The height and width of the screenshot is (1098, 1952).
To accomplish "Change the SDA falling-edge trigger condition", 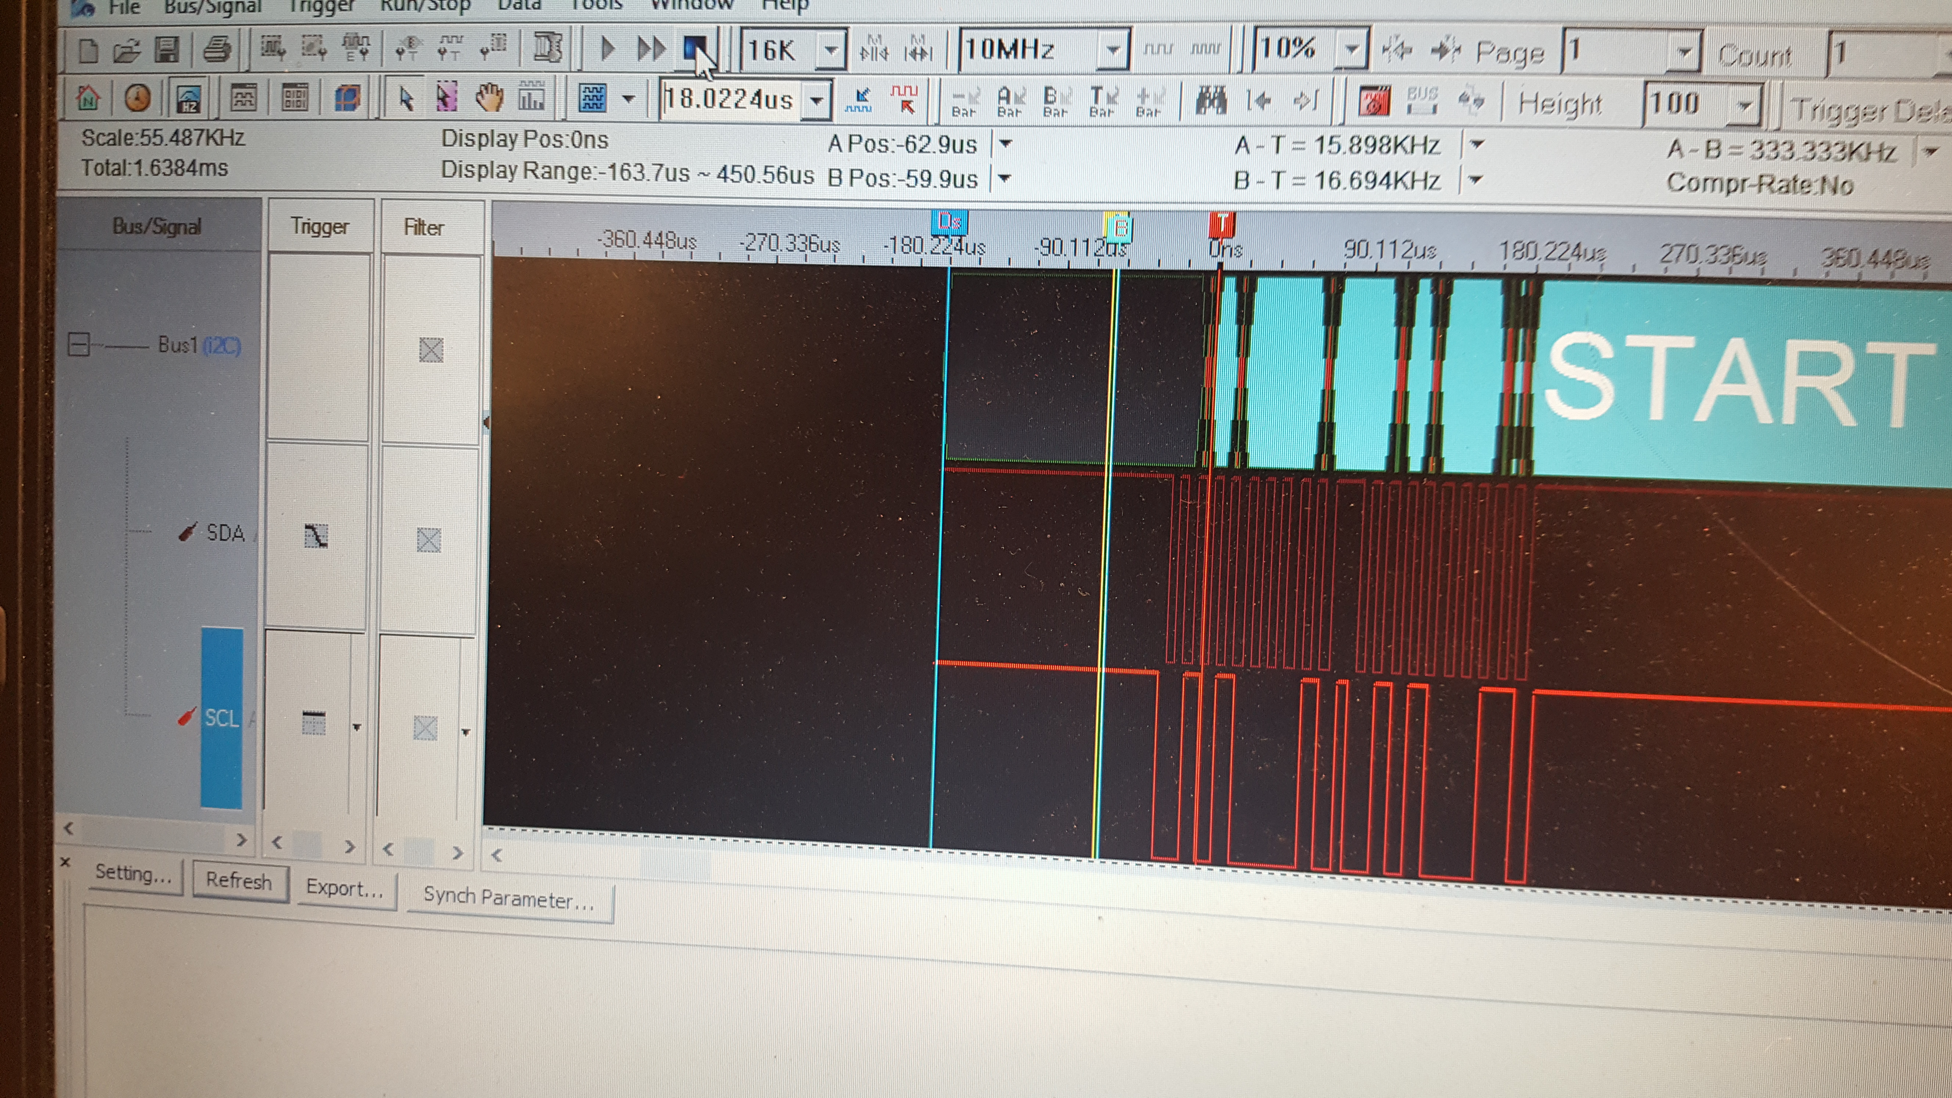I will (x=316, y=537).
